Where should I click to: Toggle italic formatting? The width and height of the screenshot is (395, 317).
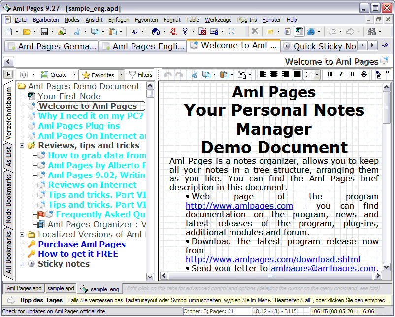[x=341, y=74]
